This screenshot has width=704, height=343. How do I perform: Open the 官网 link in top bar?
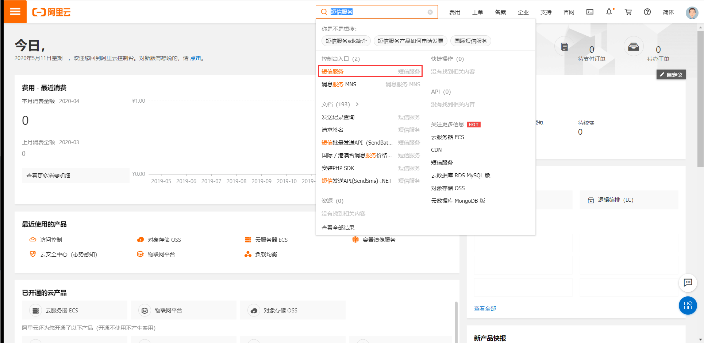click(569, 12)
